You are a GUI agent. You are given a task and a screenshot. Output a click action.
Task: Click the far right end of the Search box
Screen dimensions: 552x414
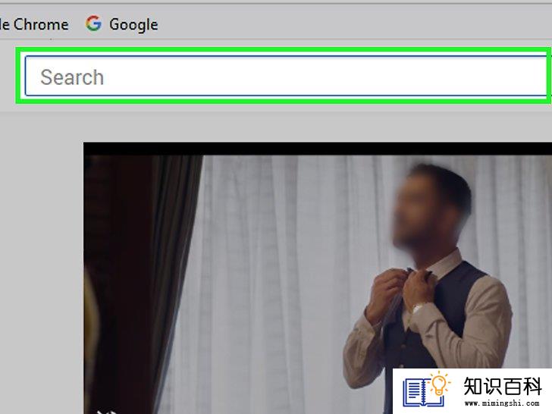click(x=537, y=76)
